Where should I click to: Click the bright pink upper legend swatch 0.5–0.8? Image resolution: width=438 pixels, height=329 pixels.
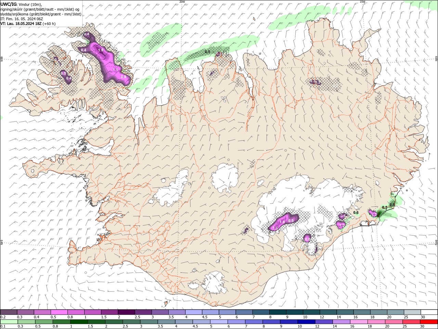(x=59, y=312)
